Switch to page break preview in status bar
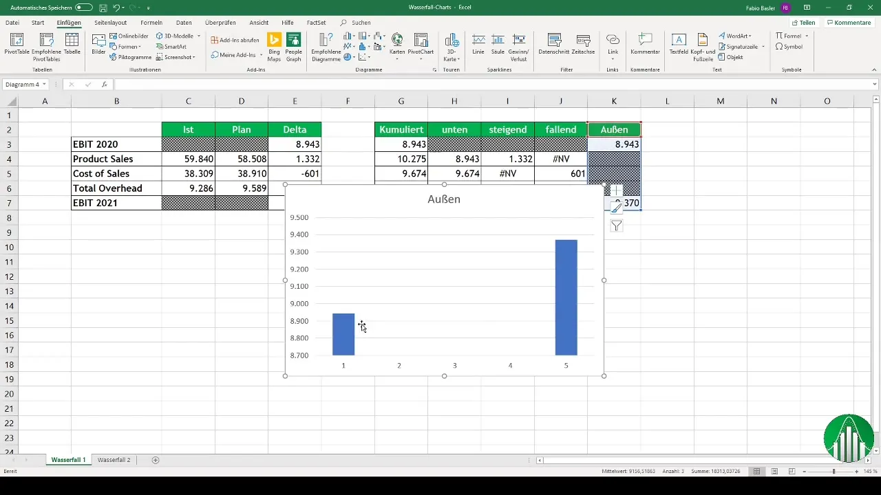The height and width of the screenshot is (495, 881). point(792,472)
